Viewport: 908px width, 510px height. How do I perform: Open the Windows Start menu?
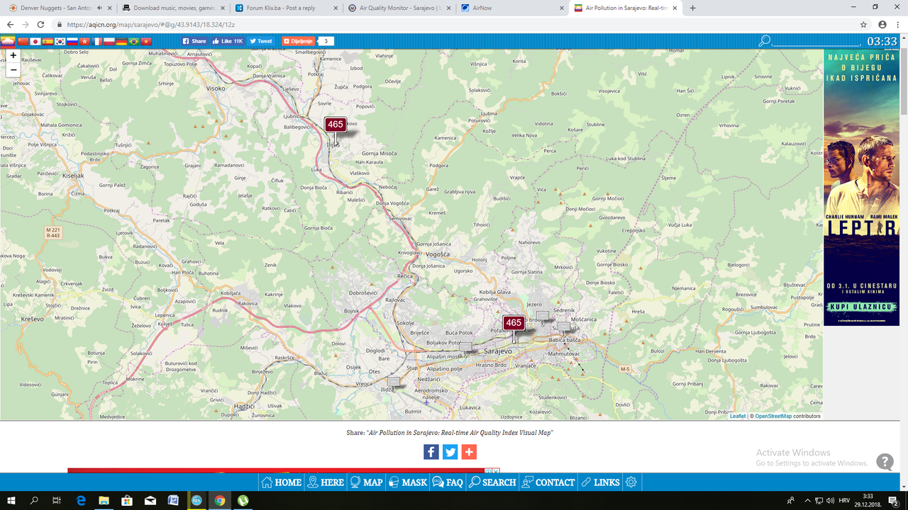(x=11, y=500)
